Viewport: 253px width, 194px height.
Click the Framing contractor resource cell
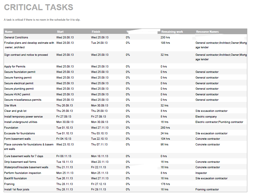tap(207, 190)
